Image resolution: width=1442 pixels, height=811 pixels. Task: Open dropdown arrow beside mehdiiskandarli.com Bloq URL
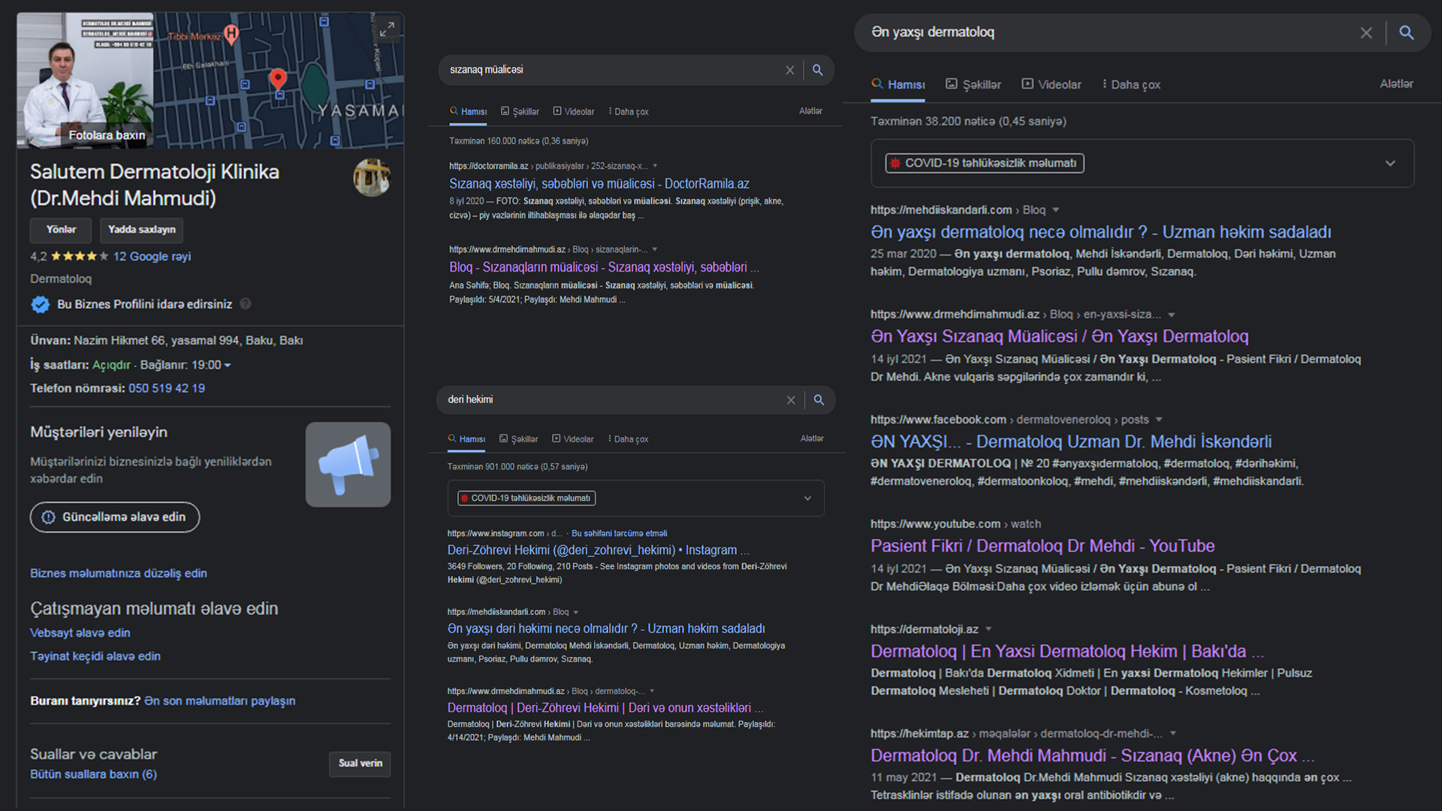(1056, 210)
